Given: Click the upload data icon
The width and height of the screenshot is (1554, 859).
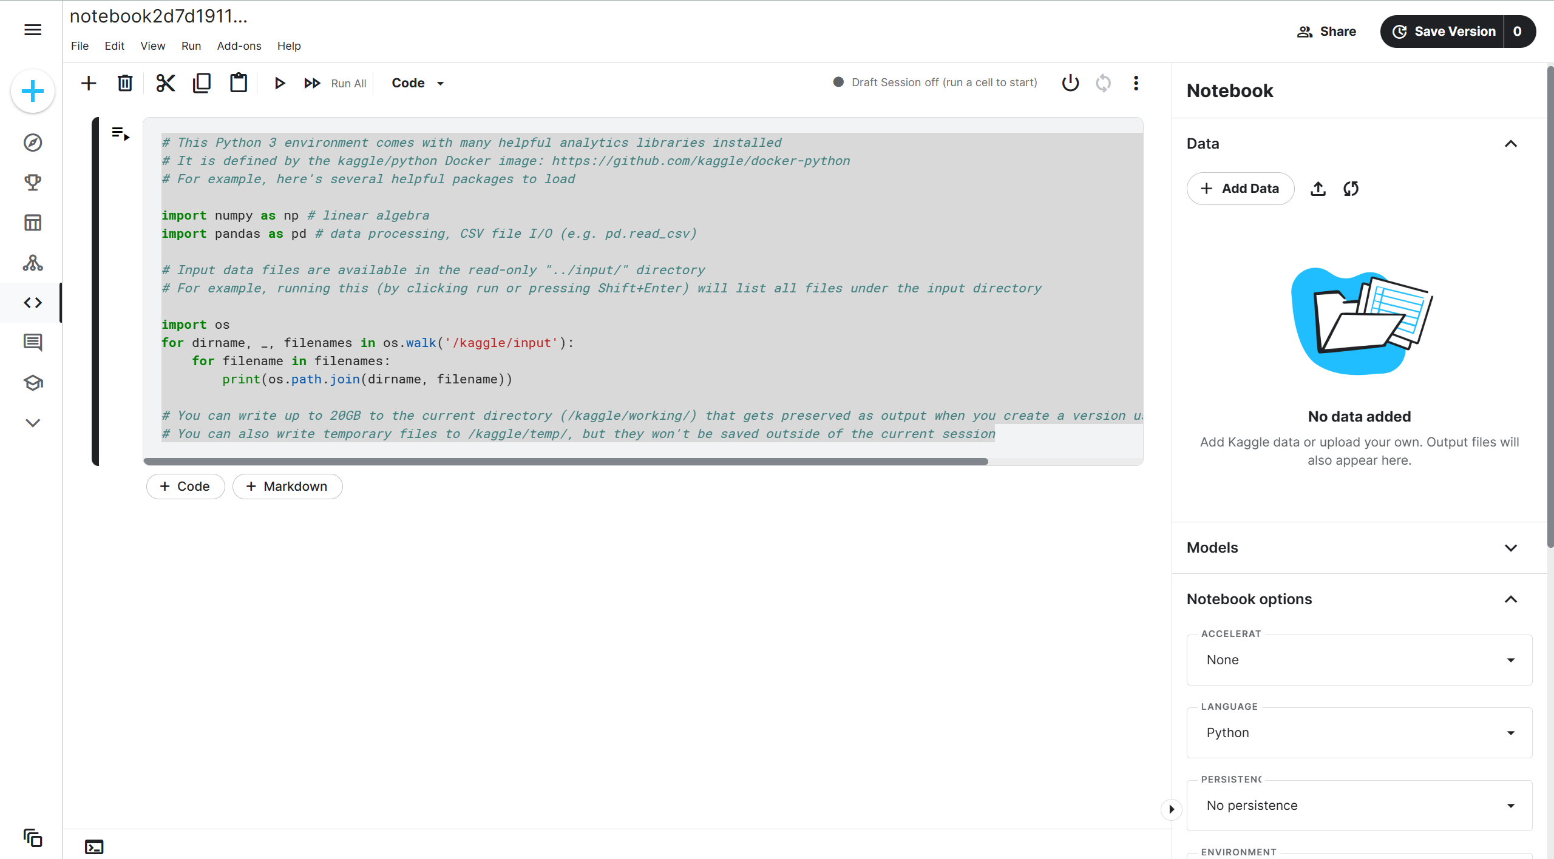Looking at the screenshot, I should click(x=1318, y=189).
